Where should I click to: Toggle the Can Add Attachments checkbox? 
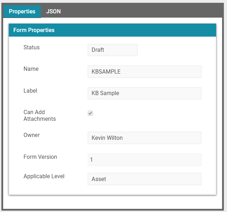90,113
